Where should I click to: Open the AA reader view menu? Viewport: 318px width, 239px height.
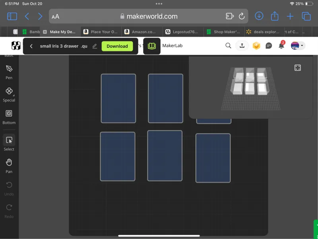click(55, 16)
